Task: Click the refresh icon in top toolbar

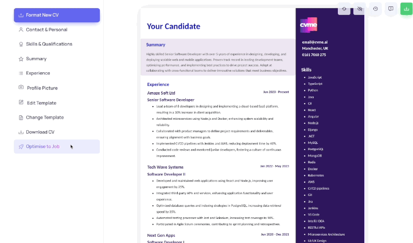Action: click(344, 9)
